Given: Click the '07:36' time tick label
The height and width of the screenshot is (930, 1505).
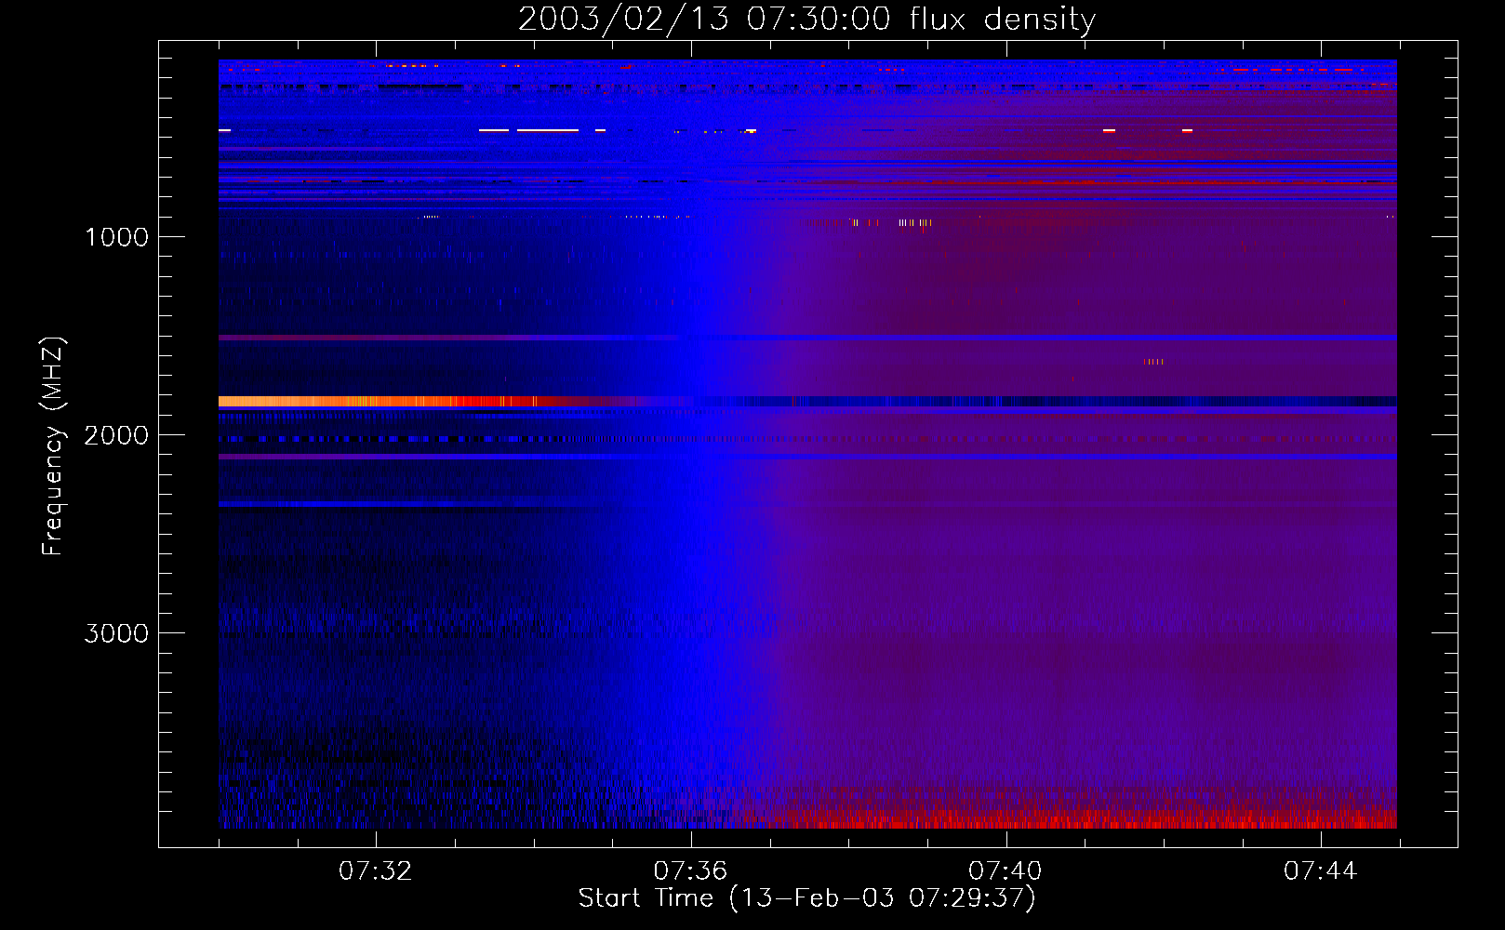Looking at the screenshot, I should [690, 871].
